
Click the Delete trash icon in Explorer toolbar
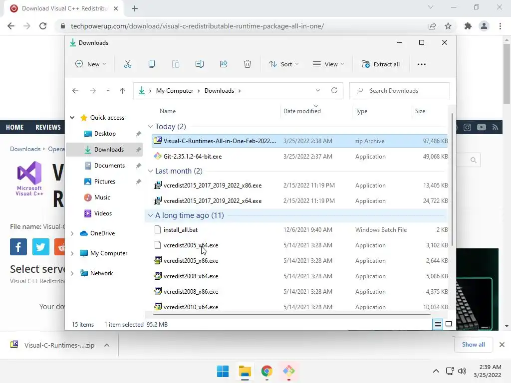[x=248, y=64]
